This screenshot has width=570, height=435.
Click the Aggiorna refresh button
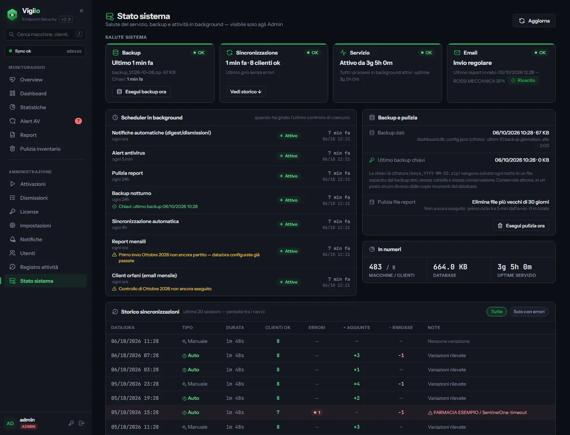534,21
